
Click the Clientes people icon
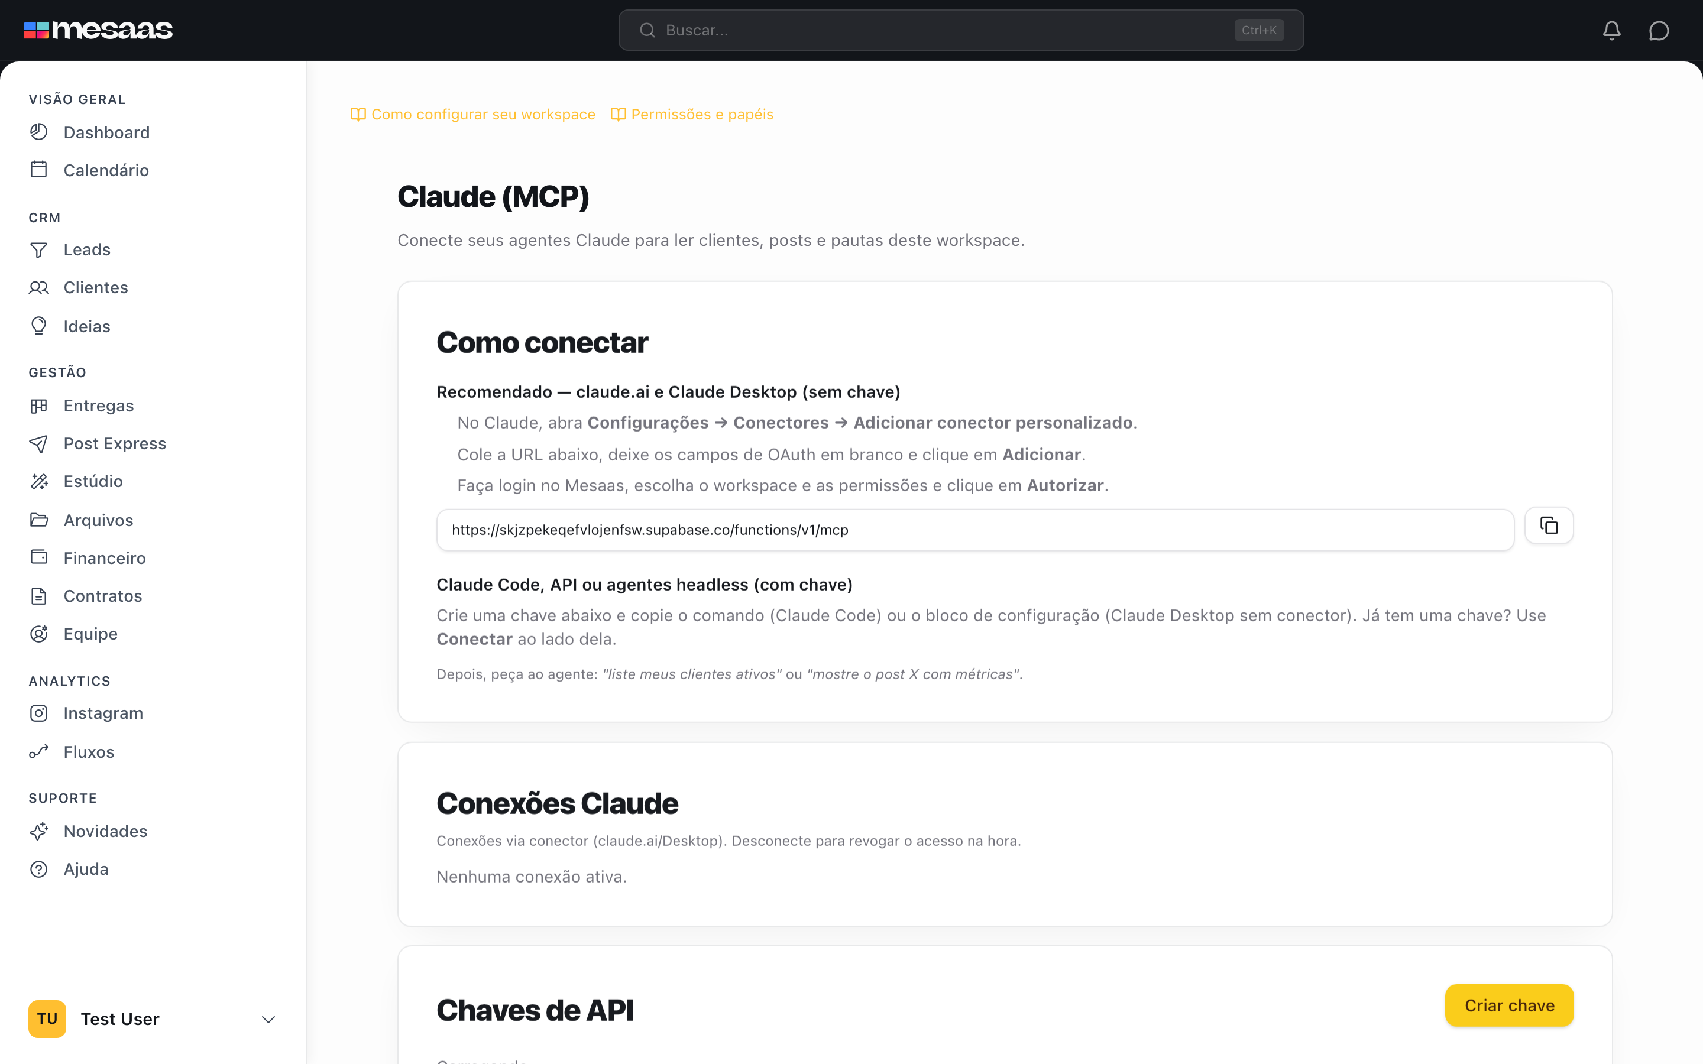[38, 287]
